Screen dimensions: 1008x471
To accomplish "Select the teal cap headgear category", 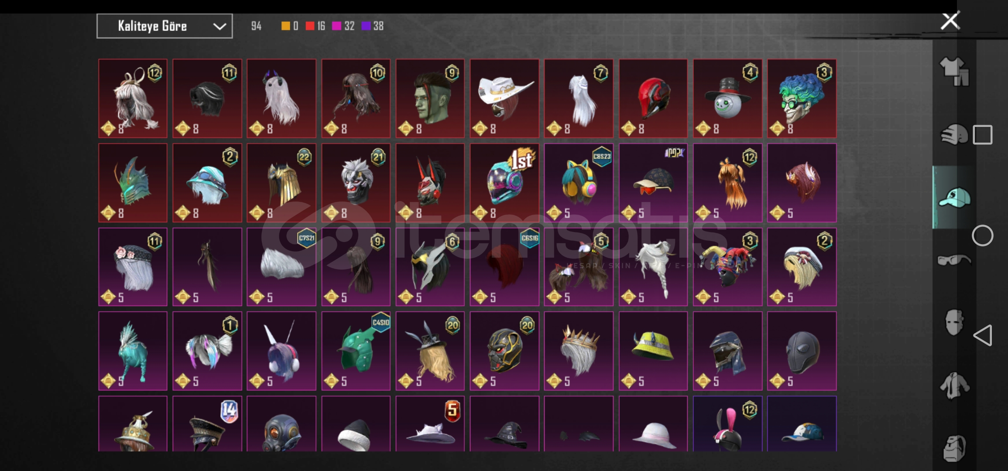I will tap(954, 198).
